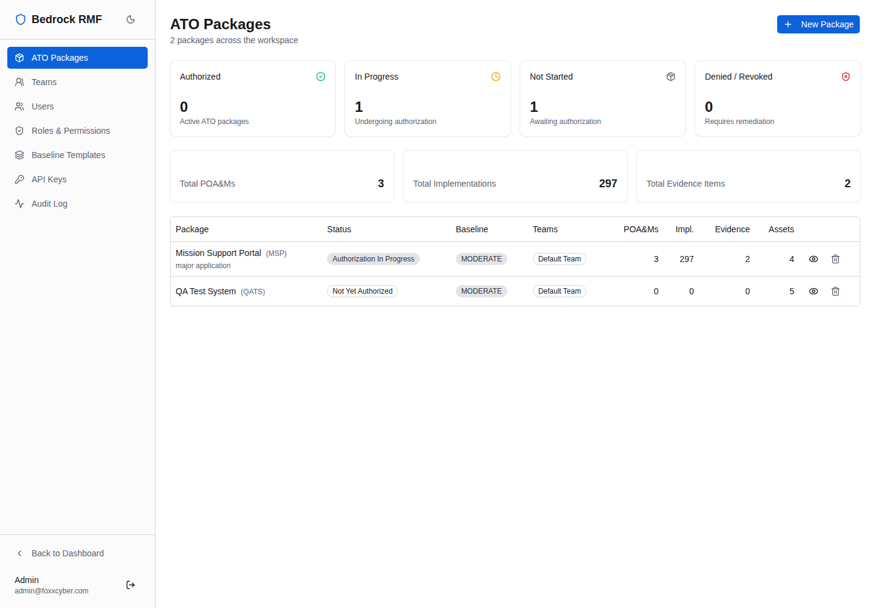Click the Total Evidence Items label
This screenshot has height=608, width=875.
(685, 184)
